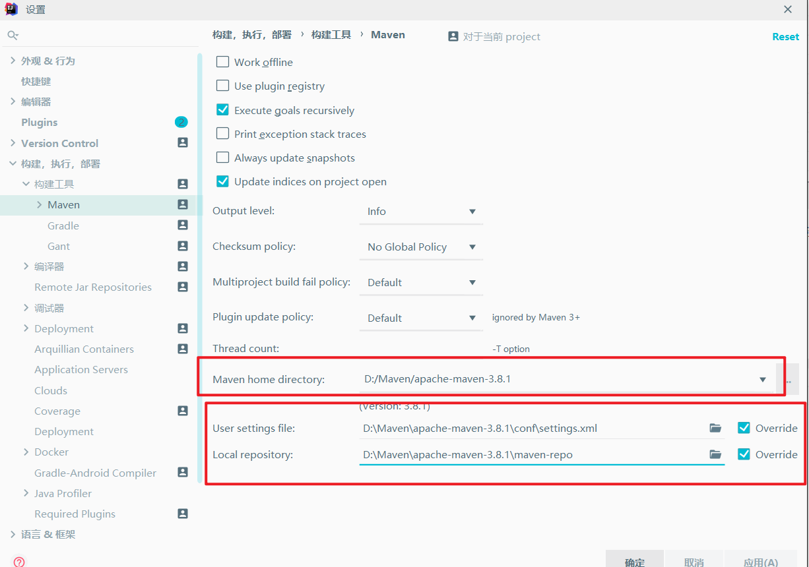Click project-level icon next to 构建工具
The image size is (809, 567).
tap(183, 184)
